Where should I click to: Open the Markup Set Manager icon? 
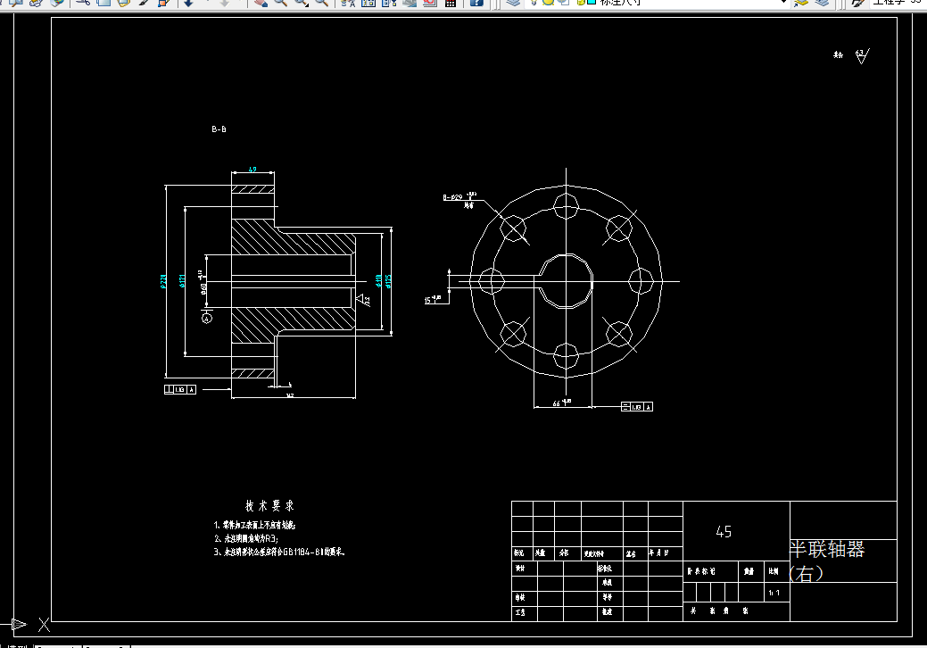coord(430,3)
